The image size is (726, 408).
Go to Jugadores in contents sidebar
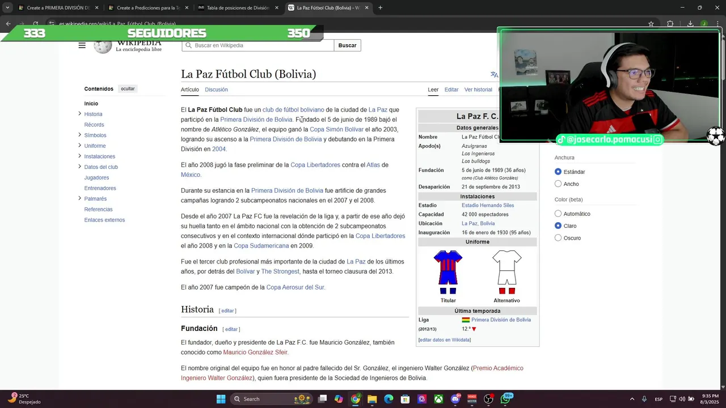click(x=96, y=177)
